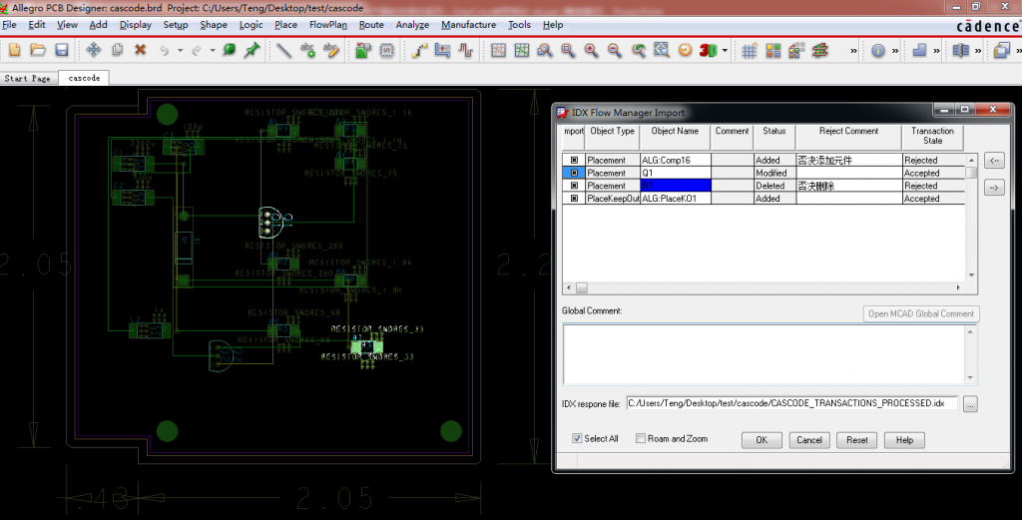Click the Zoom Previous icon
The width and height of the screenshot is (1022, 520).
[x=638, y=50]
